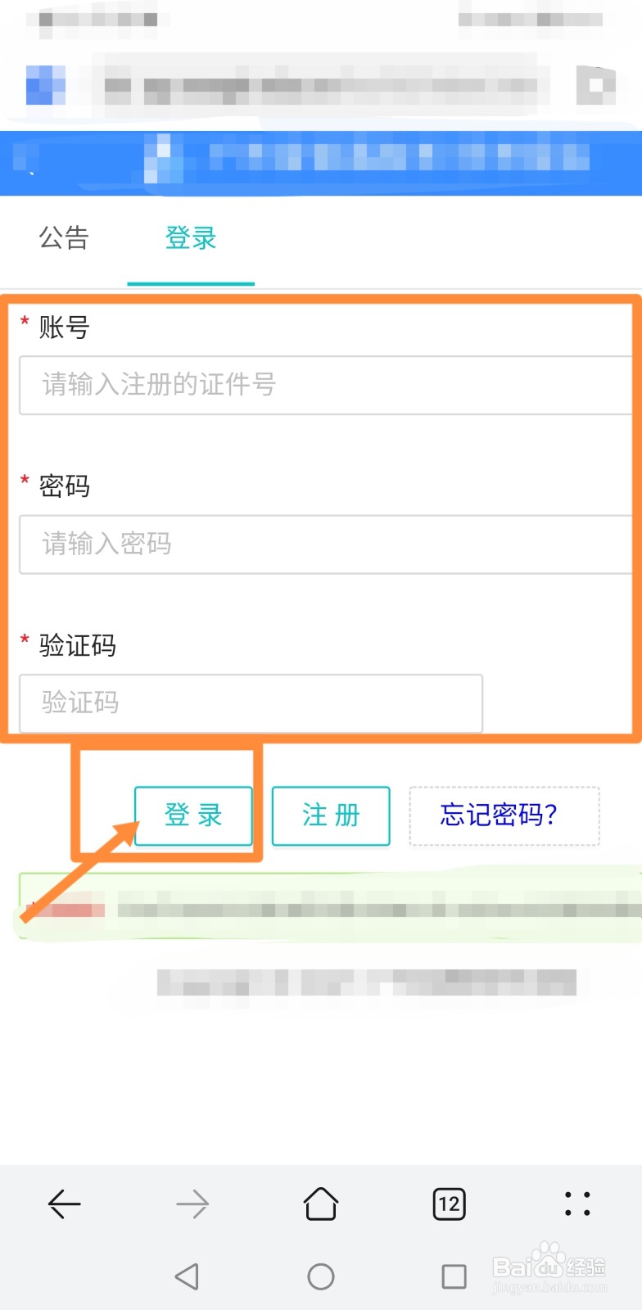The width and height of the screenshot is (642, 1310).
Task: Focus the 账号 certificate number field
Action: (326, 385)
